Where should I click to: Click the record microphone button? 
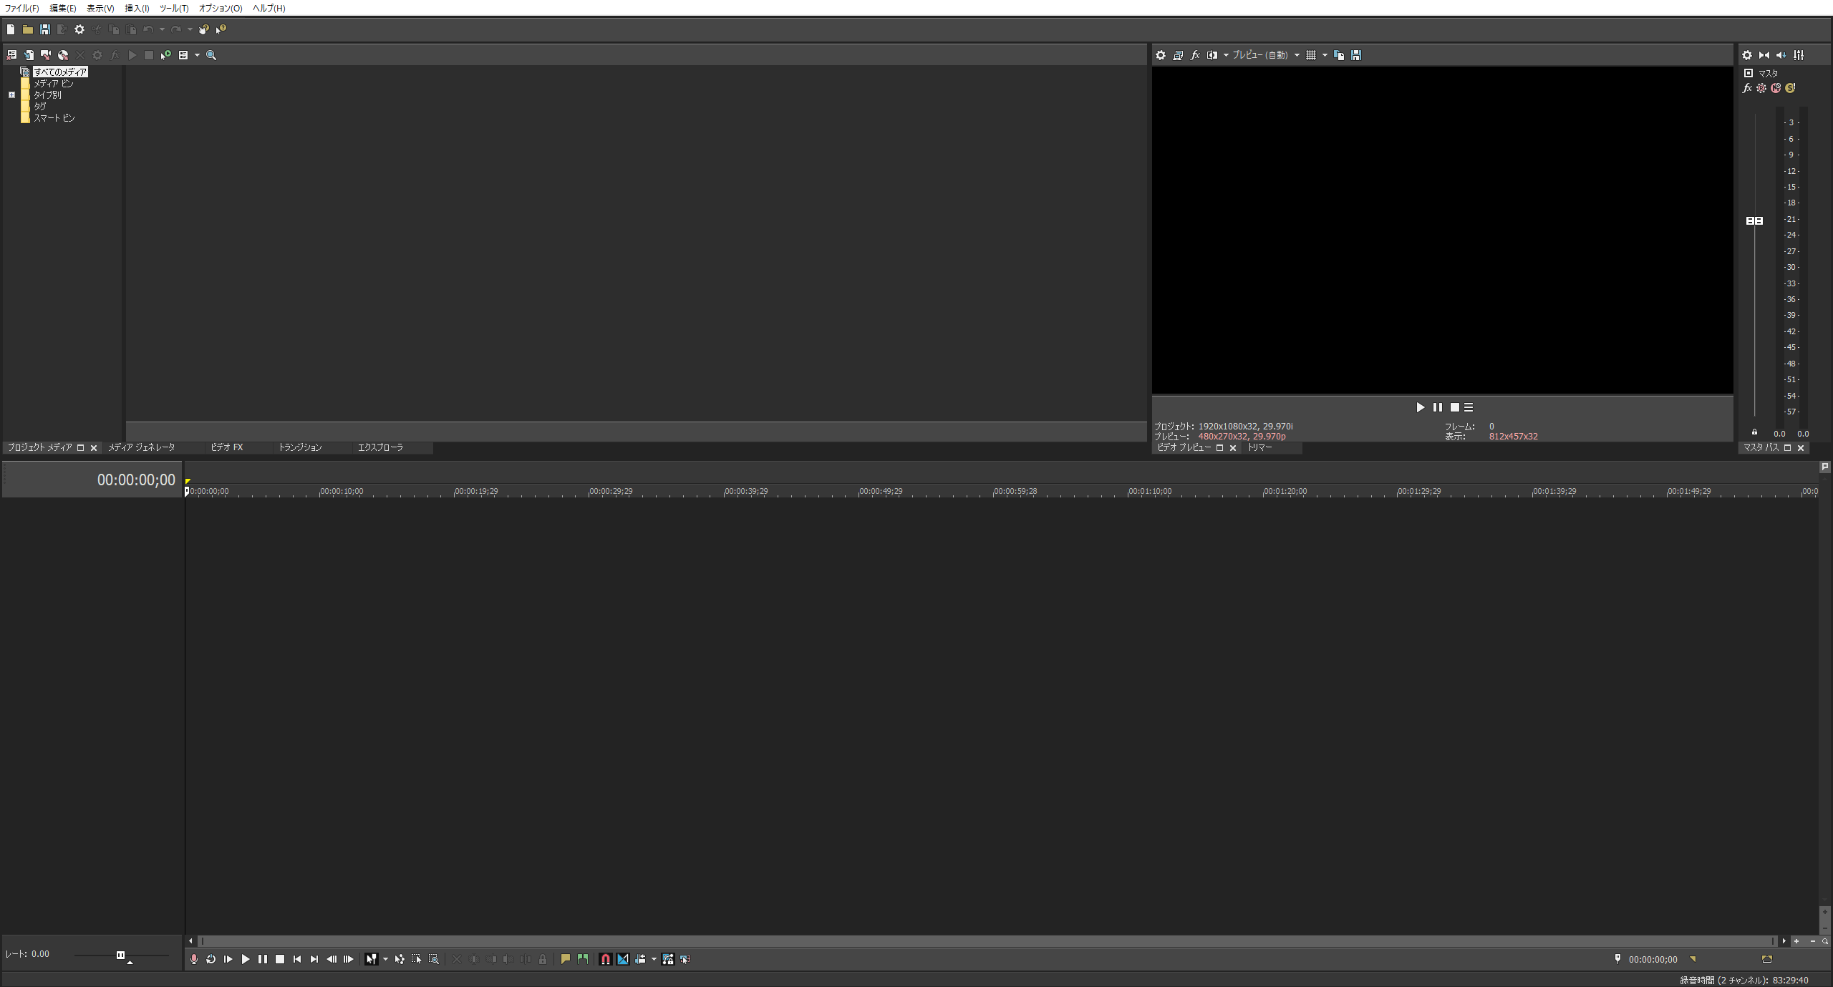(193, 959)
